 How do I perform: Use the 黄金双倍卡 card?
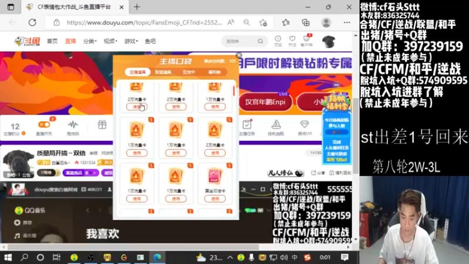[215, 199]
